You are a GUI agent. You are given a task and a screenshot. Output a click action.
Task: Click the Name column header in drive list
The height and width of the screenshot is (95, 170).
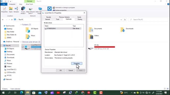pos(58,26)
